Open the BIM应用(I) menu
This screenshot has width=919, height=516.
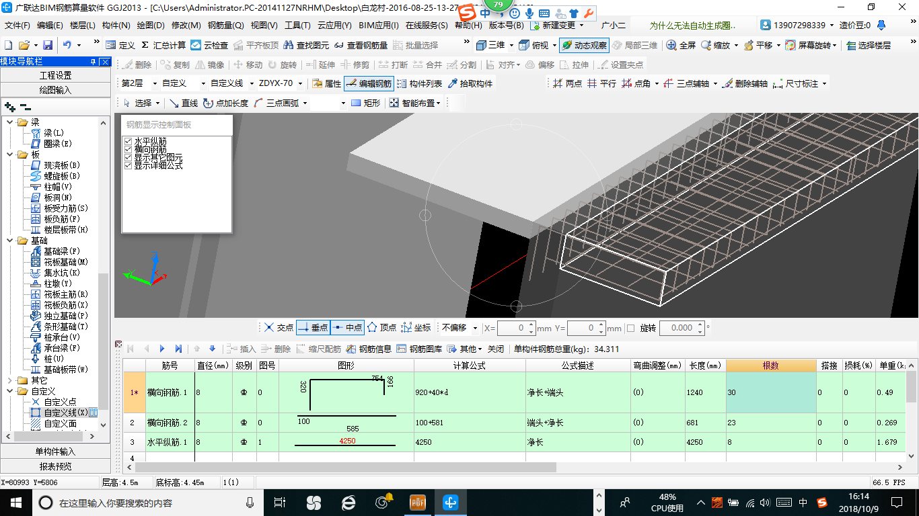379,26
